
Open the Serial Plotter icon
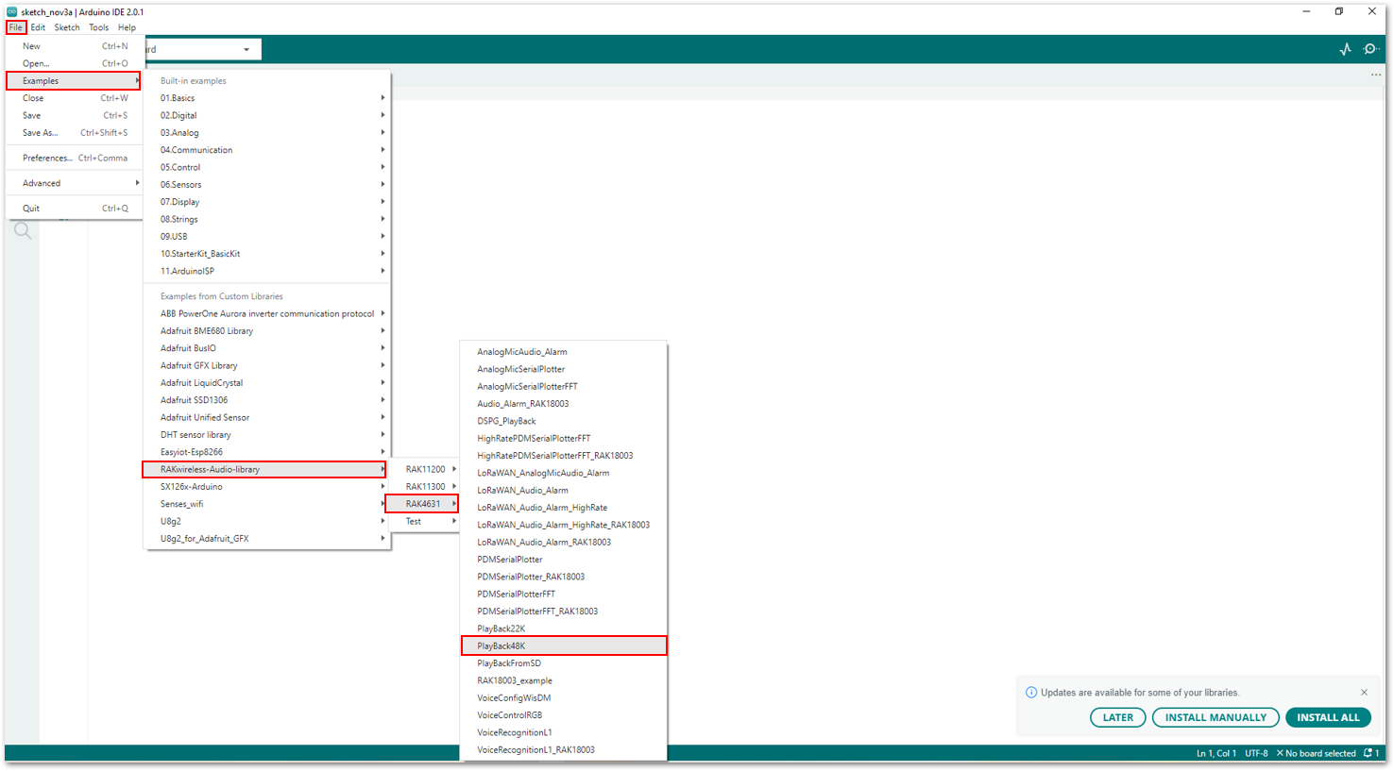point(1345,49)
